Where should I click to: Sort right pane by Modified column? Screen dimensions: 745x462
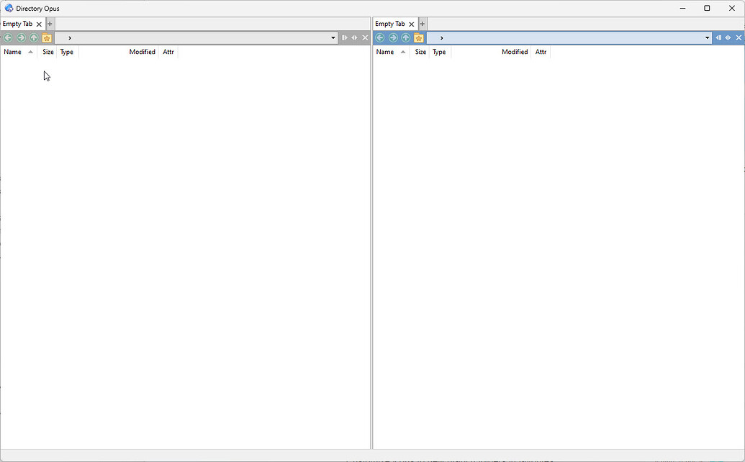click(x=492, y=52)
